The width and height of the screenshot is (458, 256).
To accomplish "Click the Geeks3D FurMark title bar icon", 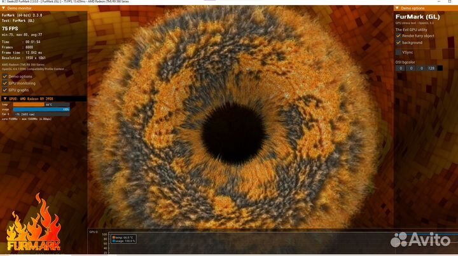I will [3, 3].
